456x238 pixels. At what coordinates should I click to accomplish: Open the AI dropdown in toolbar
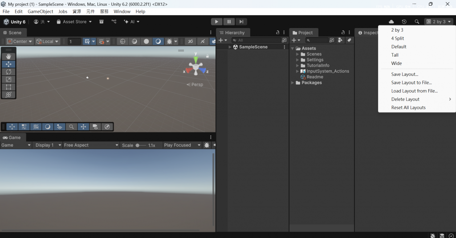click(x=131, y=21)
